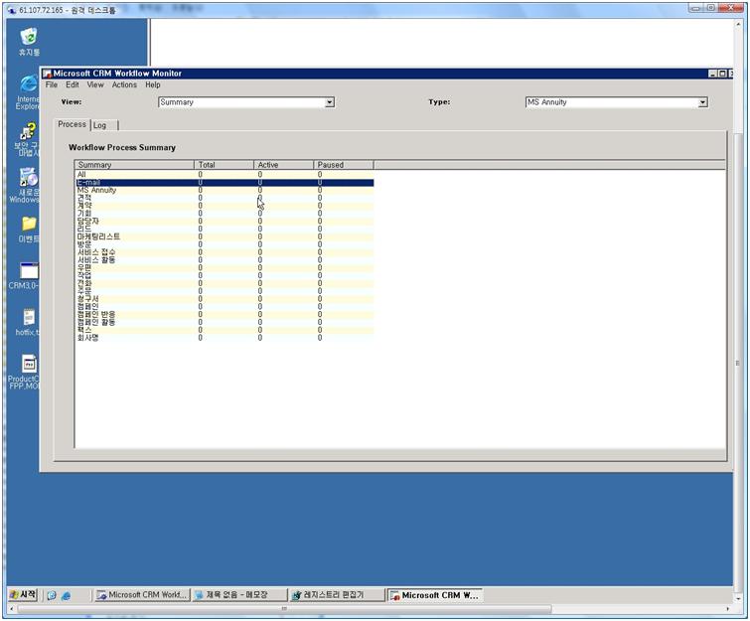The image size is (750, 621).
Task: Open the Actions menu
Action: [124, 84]
